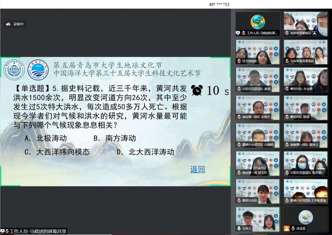This screenshot has width=332, height=235.
Task: Select the 太阳月亮星星队-姜晨 video tile
Action: click(x=258, y=79)
